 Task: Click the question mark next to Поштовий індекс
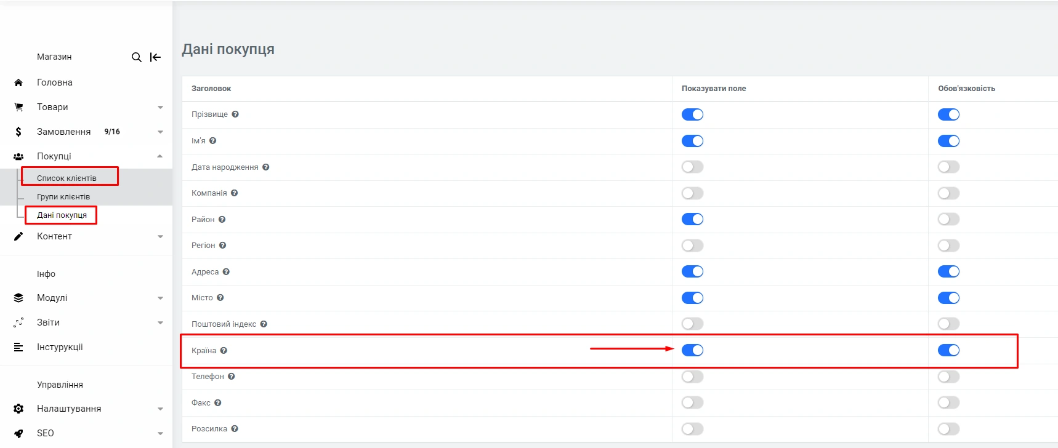coord(264,324)
